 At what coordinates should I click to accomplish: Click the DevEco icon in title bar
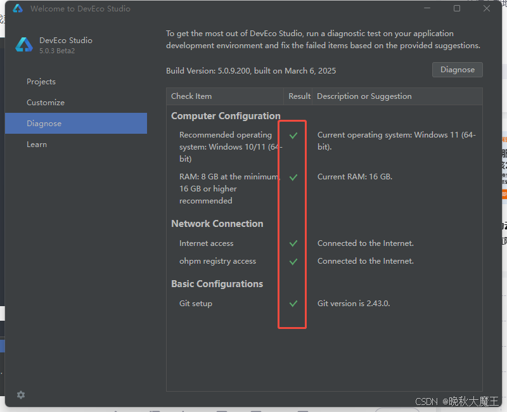18,8
